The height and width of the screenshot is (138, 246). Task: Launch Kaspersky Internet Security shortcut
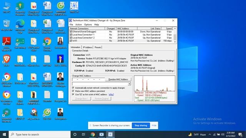click(x=7, y=115)
